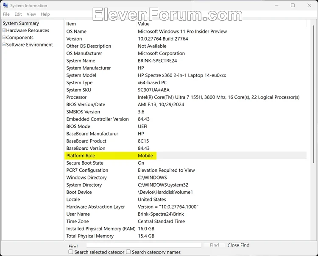Click the Find what input field

(x=144, y=245)
